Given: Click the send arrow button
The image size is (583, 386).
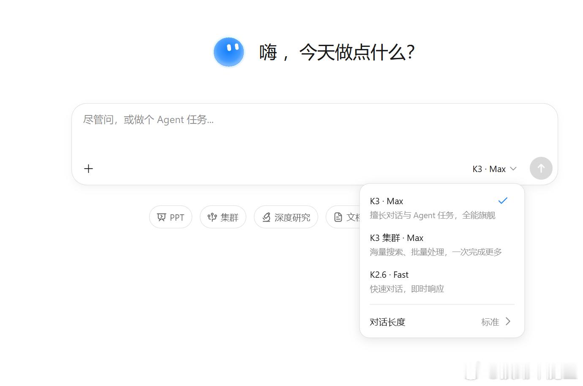Looking at the screenshot, I should pyautogui.click(x=541, y=168).
